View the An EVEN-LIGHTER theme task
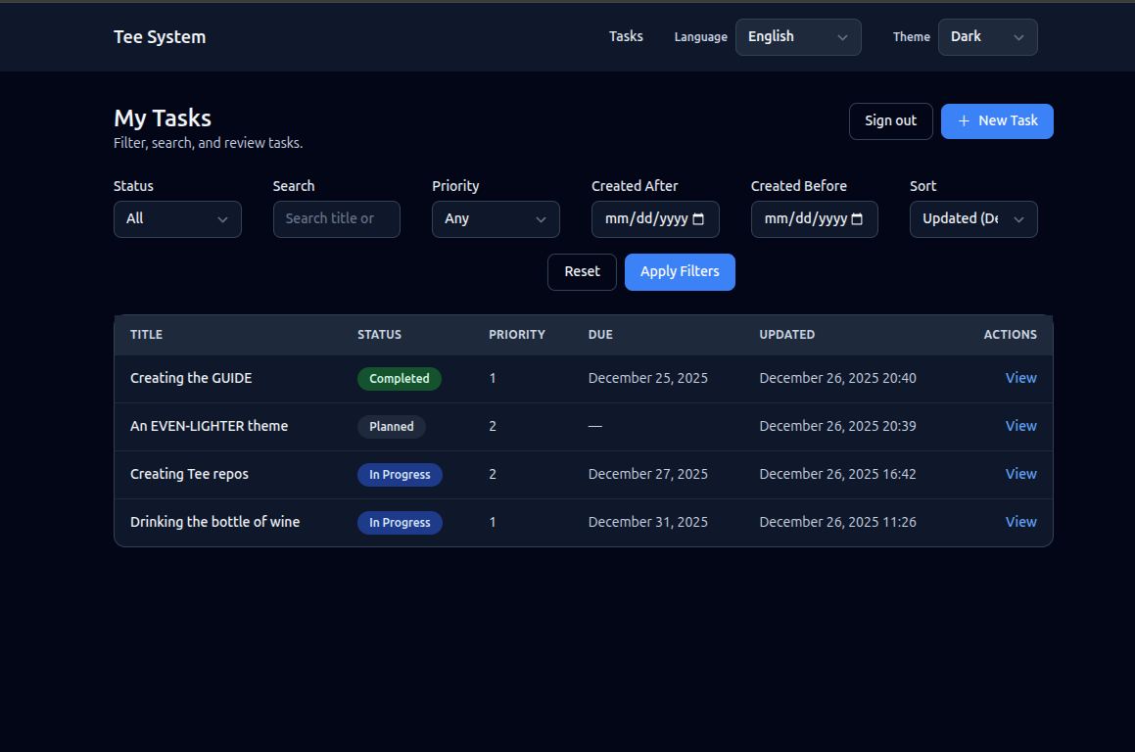Viewport: 1135px width, 752px height. [x=1020, y=426]
